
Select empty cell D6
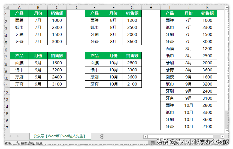(76, 49)
